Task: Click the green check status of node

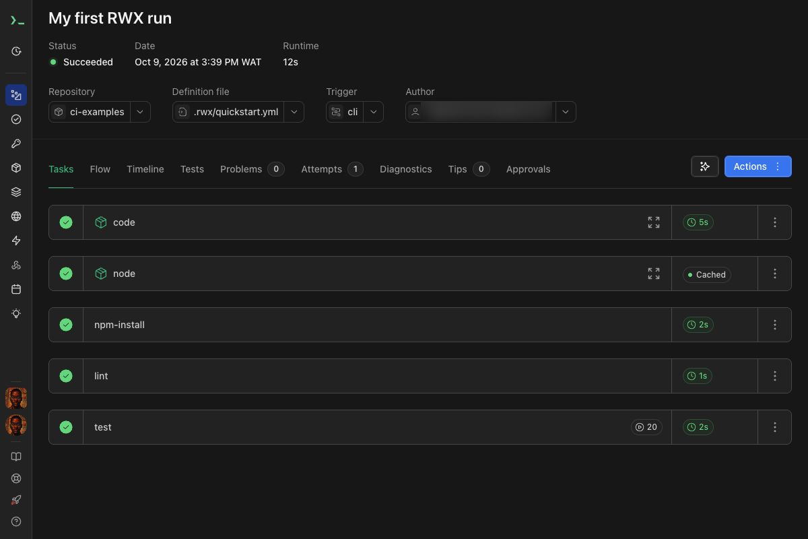Action: 66,274
